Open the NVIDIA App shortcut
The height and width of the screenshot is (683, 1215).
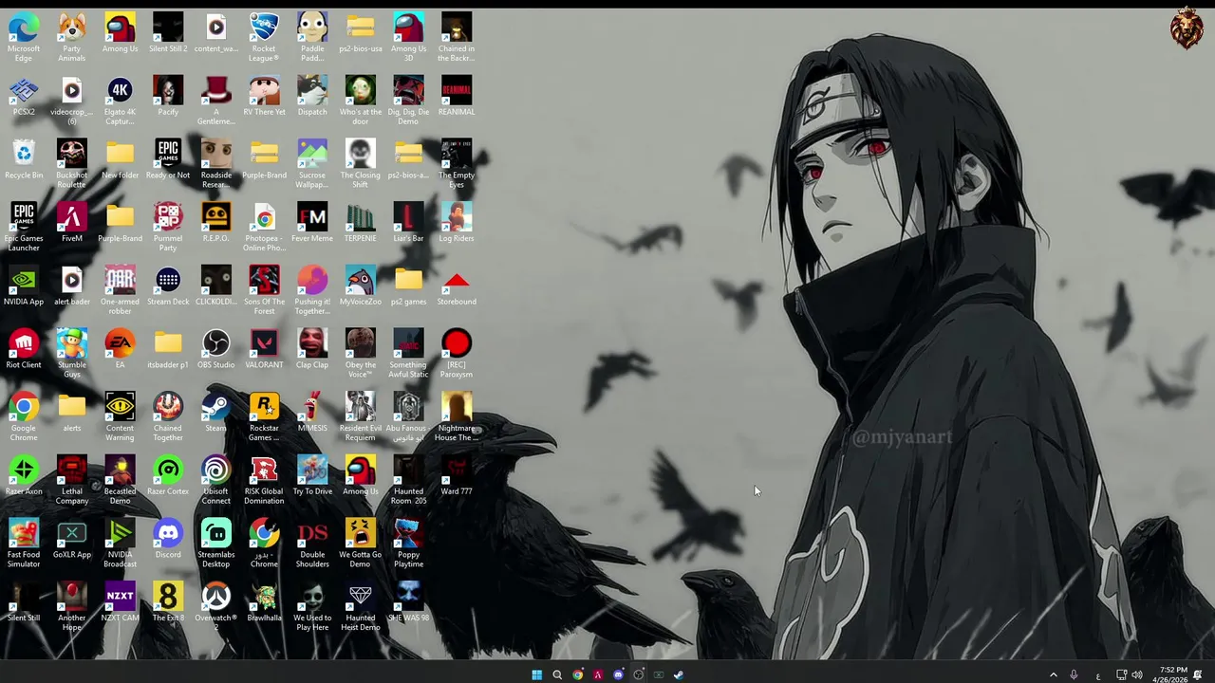(24, 286)
